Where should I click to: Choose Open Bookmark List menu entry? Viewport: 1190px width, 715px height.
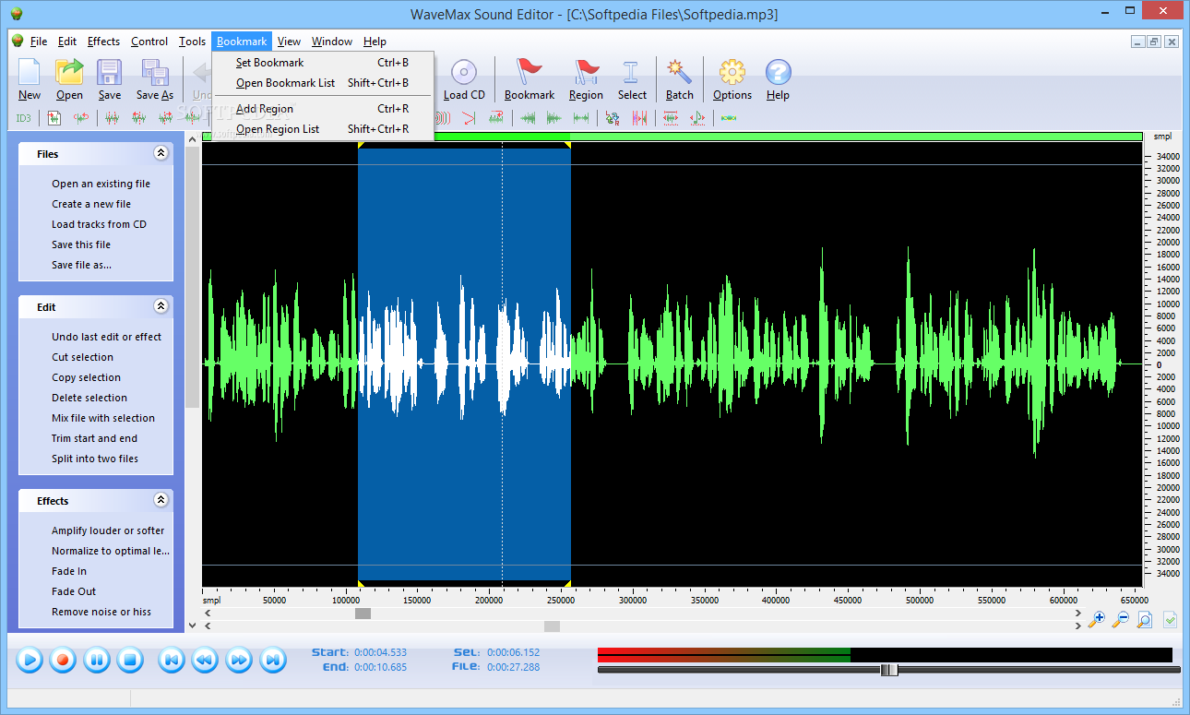[x=323, y=83]
